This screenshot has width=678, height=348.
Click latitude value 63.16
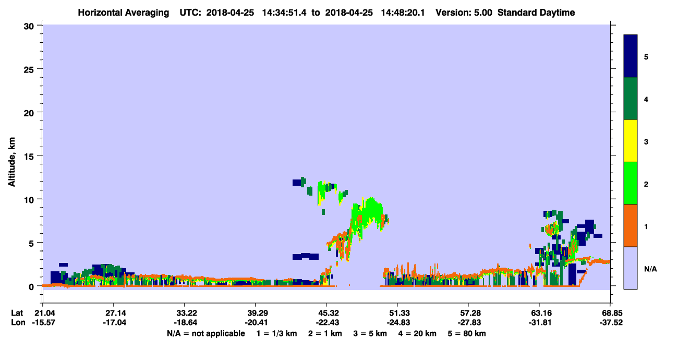coord(539,313)
